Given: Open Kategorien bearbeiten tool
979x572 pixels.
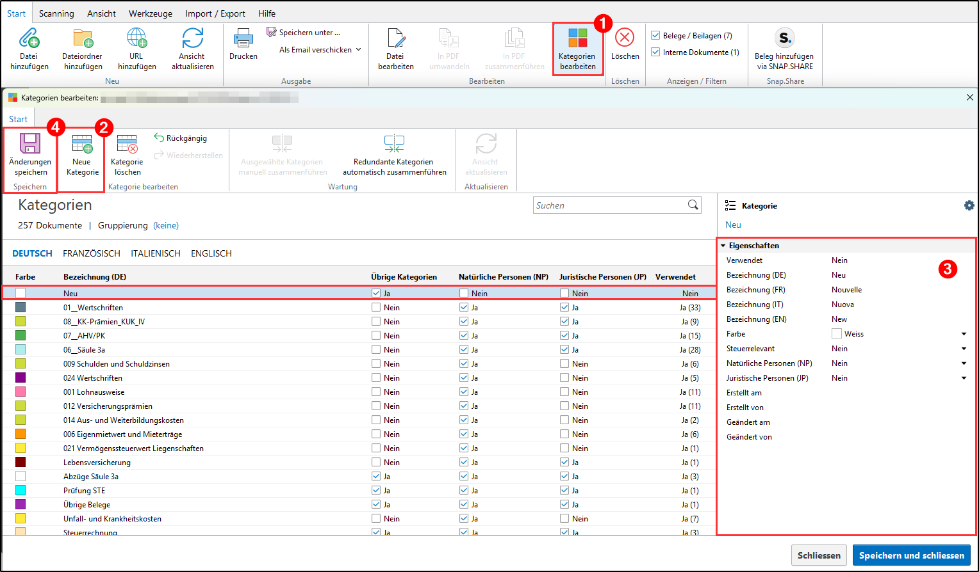Looking at the screenshot, I should point(577,49).
